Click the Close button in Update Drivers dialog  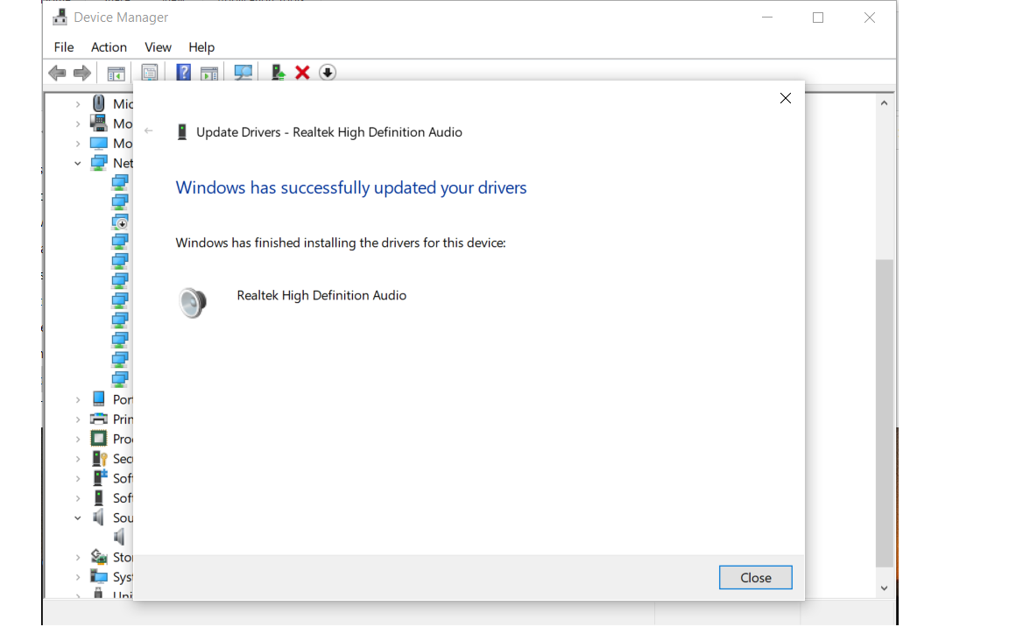click(x=756, y=577)
